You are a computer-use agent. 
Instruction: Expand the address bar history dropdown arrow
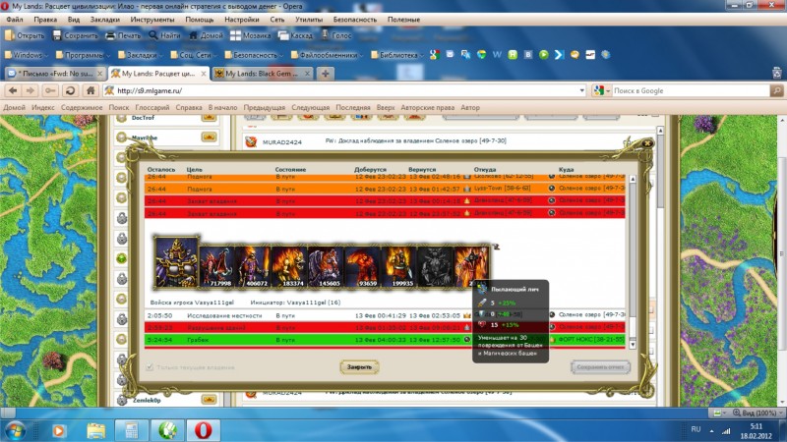click(x=581, y=90)
